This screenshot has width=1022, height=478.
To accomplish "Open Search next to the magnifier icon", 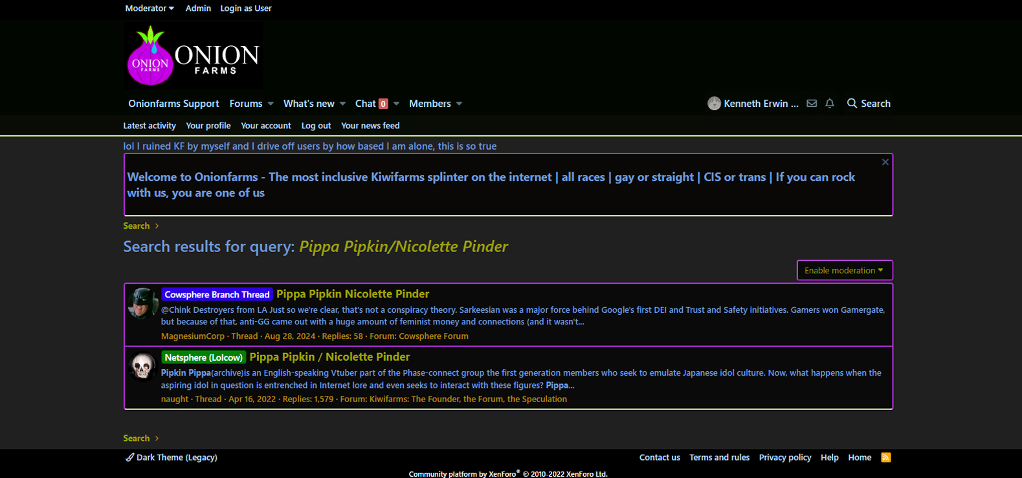I will coord(869,104).
